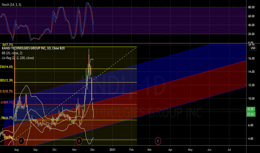The image size is (260, 153).
Task: Click the KANDI TECHNOLGIES GROUP INC chart title
Action: tap(33, 48)
